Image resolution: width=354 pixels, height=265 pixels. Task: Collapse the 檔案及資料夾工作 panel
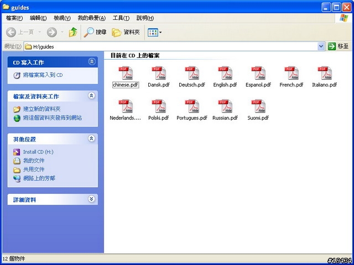tap(91, 96)
